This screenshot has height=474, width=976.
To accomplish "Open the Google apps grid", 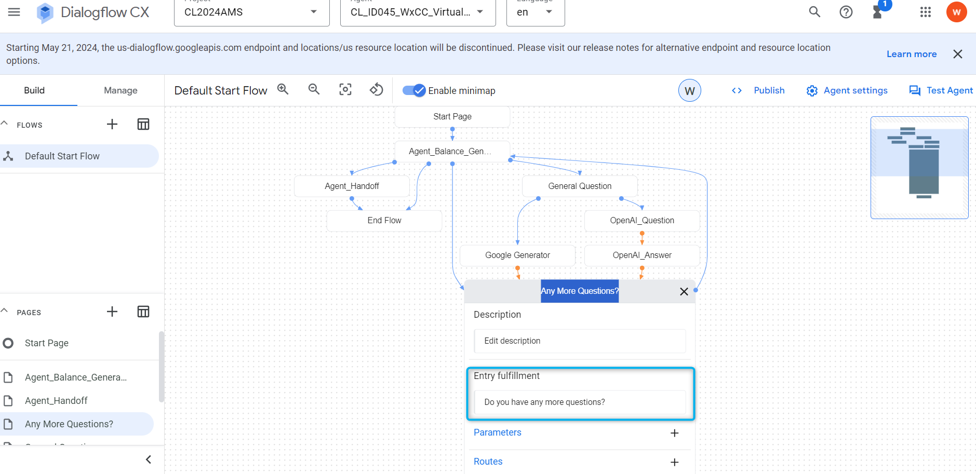I will [x=926, y=12].
